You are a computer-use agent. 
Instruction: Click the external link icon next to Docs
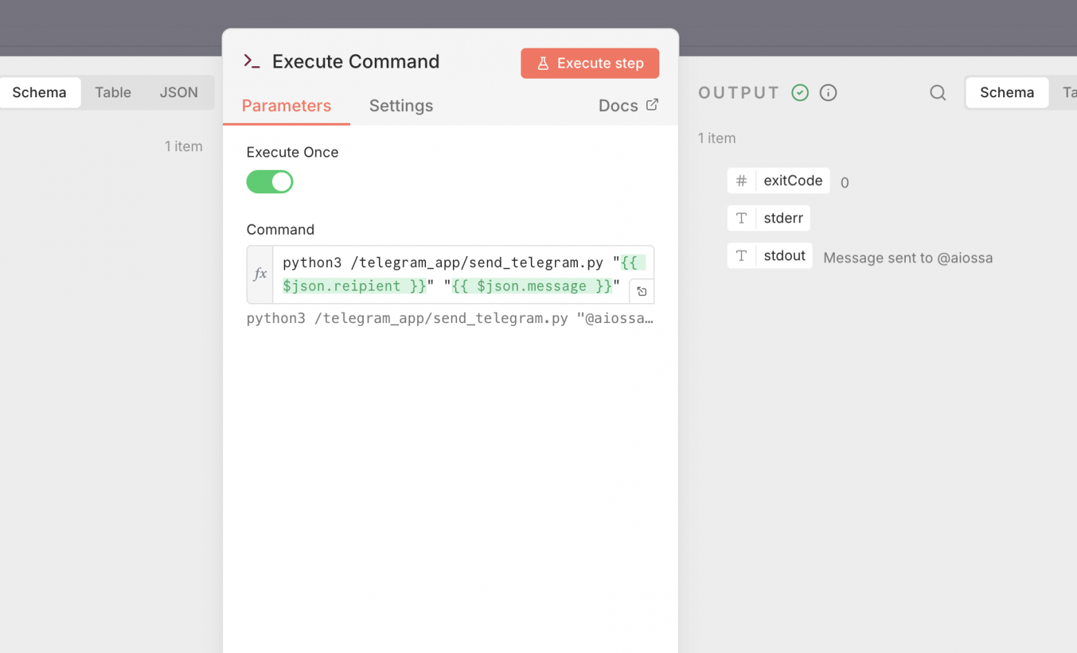[652, 104]
